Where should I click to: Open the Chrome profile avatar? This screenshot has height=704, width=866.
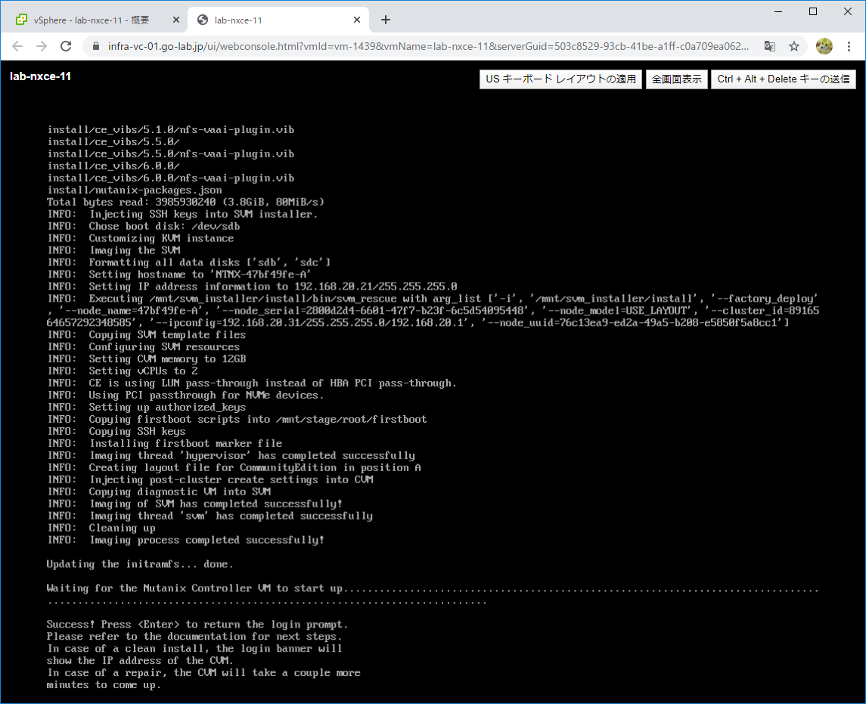[824, 46]
